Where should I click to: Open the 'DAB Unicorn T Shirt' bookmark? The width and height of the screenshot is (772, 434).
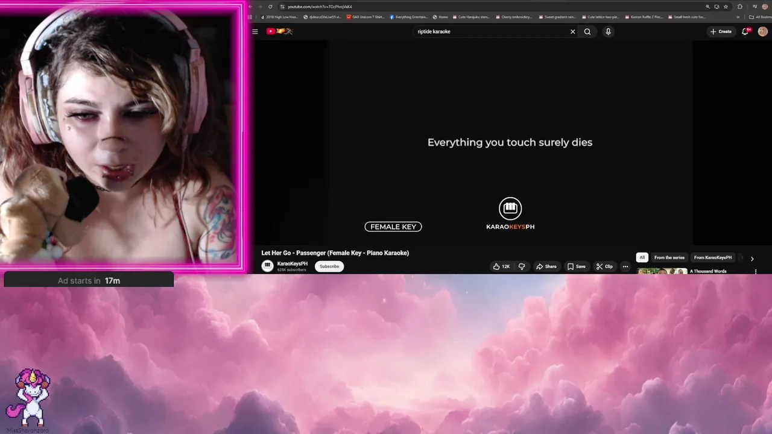[x=366, y=17]
